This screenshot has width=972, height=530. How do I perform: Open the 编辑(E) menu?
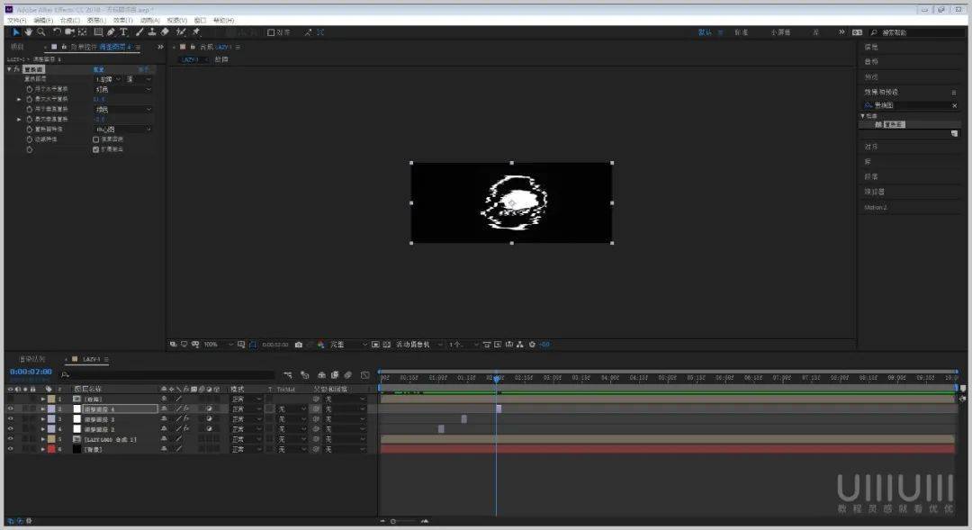point(43,21)
